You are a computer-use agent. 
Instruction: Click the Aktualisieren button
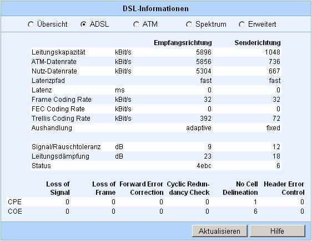pyautogui.click(x=219, y=231)
